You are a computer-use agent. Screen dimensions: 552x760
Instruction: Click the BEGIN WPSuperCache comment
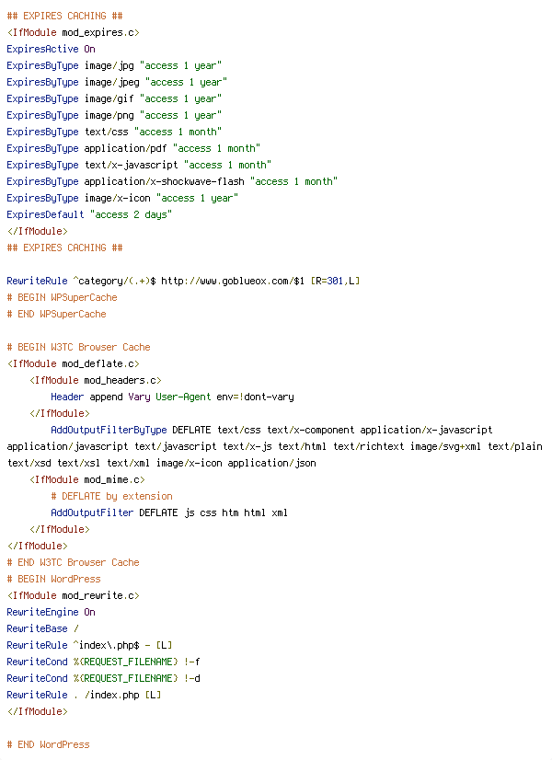coord(62,297)
